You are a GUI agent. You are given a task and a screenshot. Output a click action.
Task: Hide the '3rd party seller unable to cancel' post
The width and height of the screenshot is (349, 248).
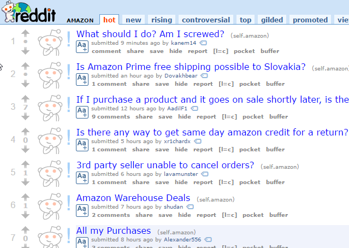point(181,182)
